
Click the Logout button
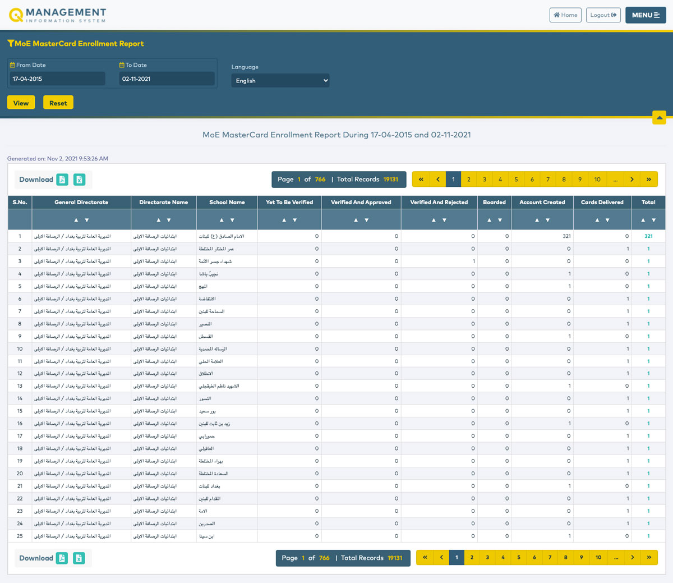point(603,15)
